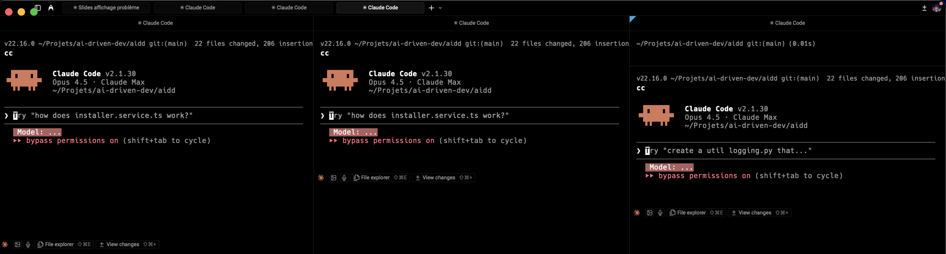This screenshot has height=254, width=946.
Task: Click 'Opus 4.5 · Claude Max' in the middle pane
Action: pos(415,82)
